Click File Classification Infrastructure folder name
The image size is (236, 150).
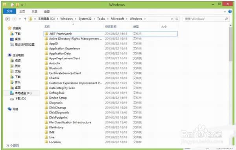tap(70, 123)
